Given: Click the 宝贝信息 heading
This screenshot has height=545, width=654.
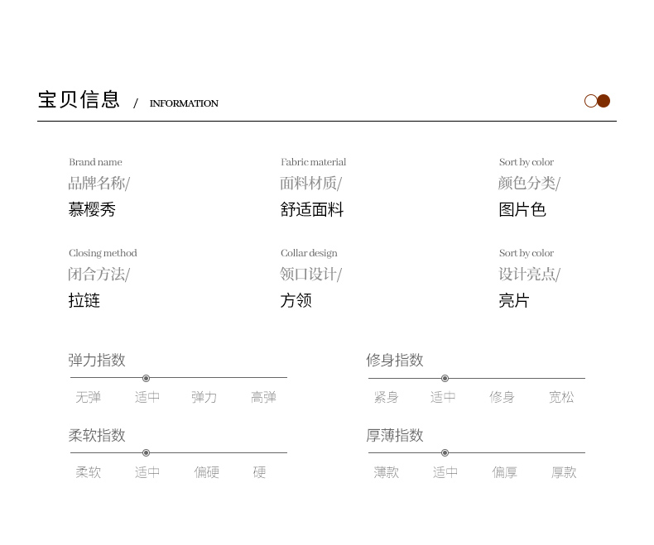Looking at the screenshot, I should [79, 99].
